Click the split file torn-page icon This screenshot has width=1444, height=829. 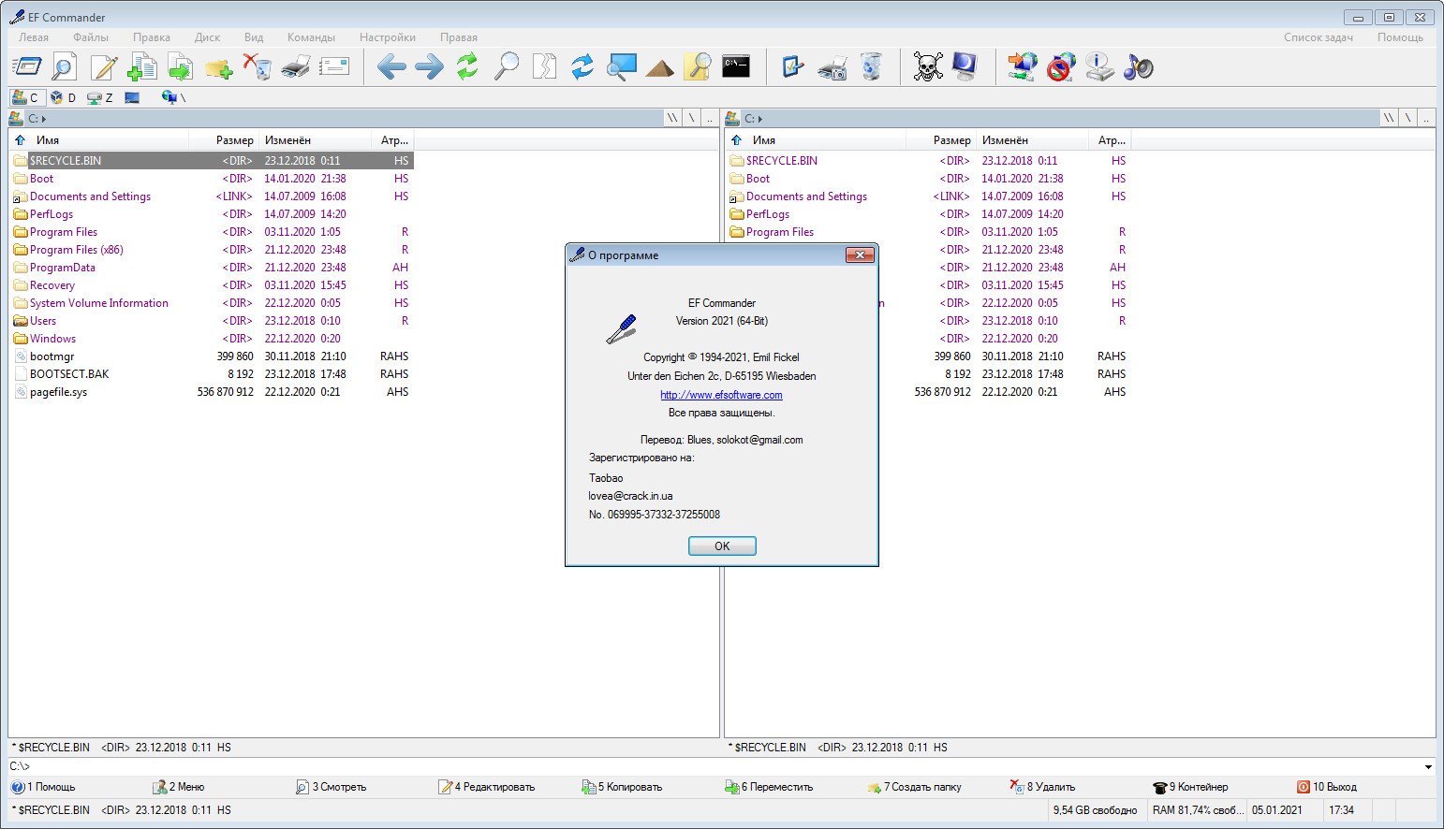(544, 66)
